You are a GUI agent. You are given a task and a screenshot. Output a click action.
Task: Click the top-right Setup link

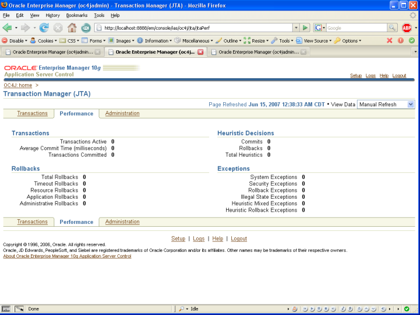coord(356,75)
